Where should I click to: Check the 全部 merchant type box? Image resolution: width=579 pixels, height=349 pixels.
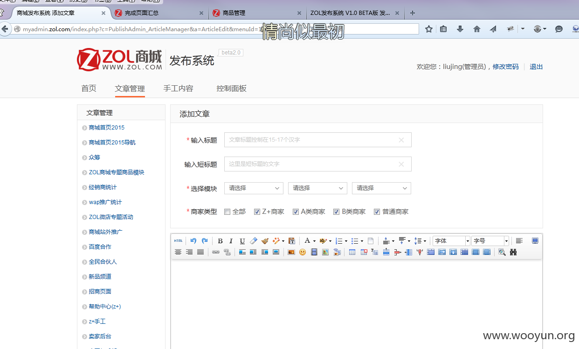pyautogui.click(x=227, y=212)
